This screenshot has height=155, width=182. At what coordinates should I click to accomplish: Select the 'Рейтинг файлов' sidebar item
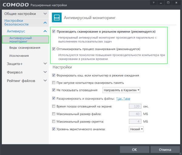pyautogui.click(x=21, y=81)
